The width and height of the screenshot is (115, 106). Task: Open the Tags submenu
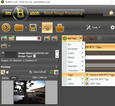point(73,75)
